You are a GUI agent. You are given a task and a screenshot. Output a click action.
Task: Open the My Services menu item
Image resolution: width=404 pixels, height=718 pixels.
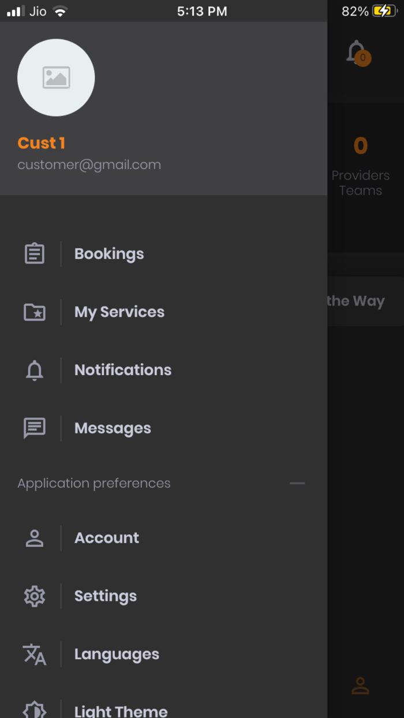[x=119, y=312]
